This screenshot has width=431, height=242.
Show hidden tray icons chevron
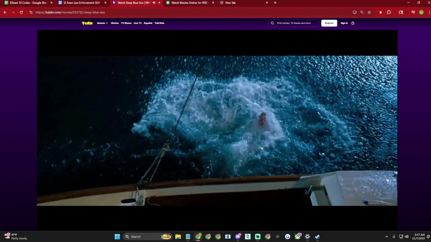click(x=387, y=237)
